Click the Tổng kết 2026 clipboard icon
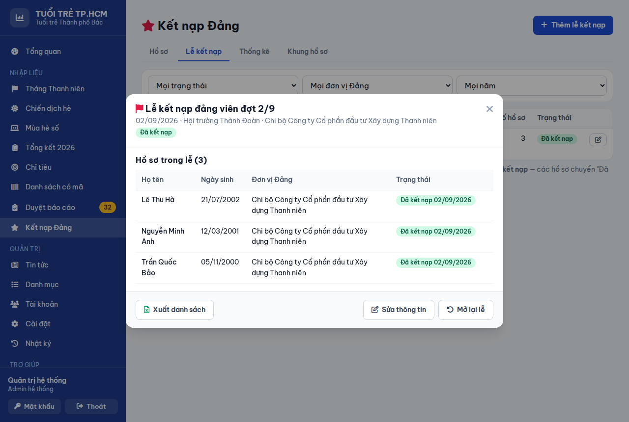The height and width of the screenshot is (422, 629). click(x=15, y=148)
